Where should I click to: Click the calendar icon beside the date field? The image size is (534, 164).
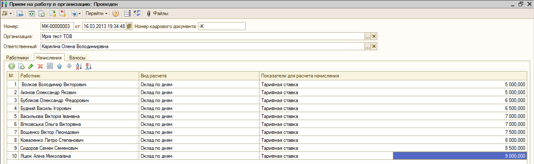click(129, 26)
